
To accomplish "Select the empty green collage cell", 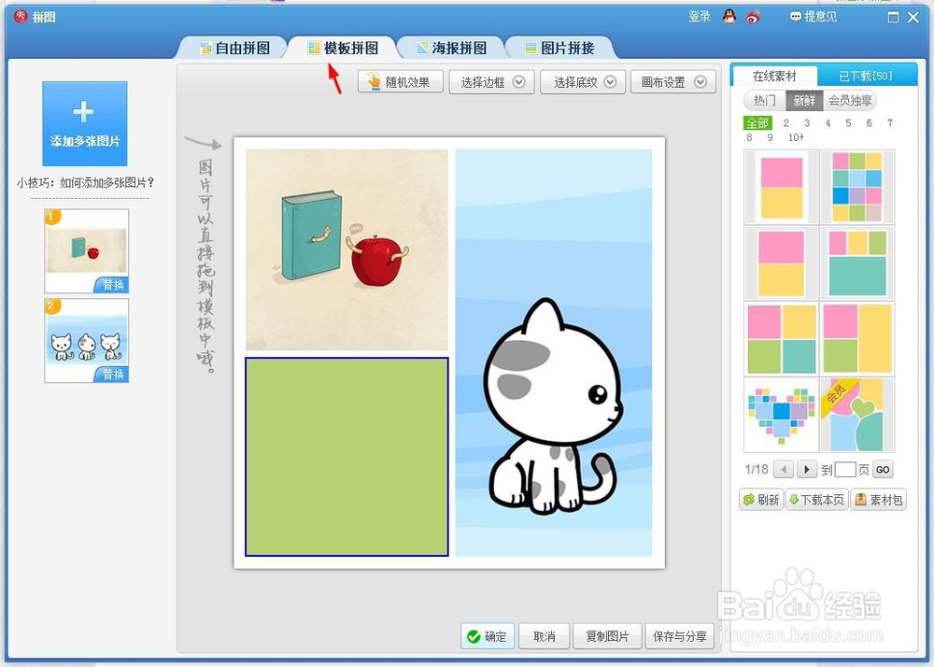I will click(347, 457).
